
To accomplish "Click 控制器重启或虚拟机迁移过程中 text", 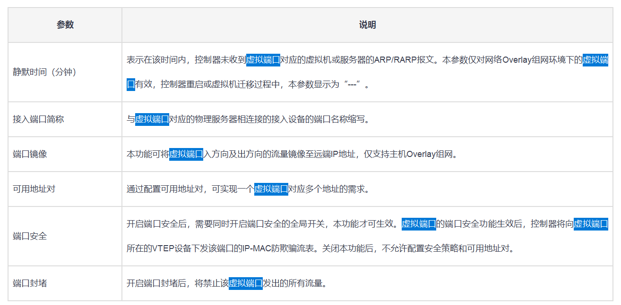I will pyautogui.click(x=220, y=84).
